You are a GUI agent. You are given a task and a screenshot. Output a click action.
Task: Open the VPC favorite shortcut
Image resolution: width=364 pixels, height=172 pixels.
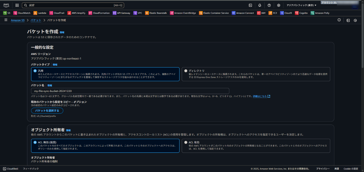click(138, 13)
